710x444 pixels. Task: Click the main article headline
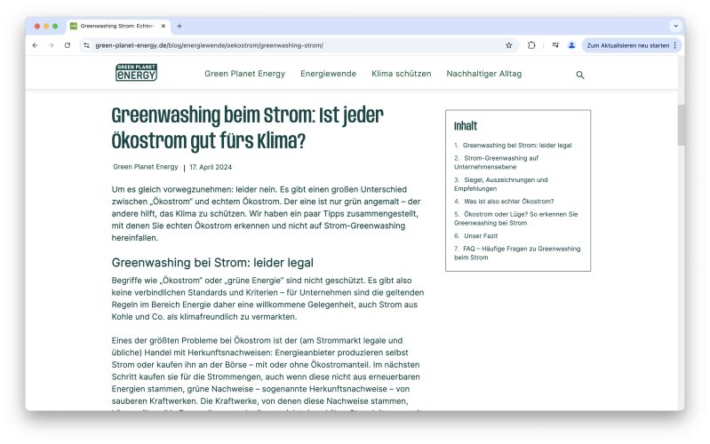(247, 128)
